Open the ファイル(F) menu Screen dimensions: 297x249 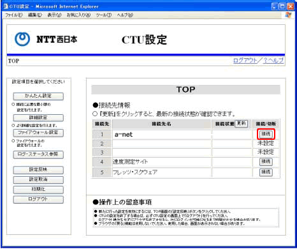(14, 15)
